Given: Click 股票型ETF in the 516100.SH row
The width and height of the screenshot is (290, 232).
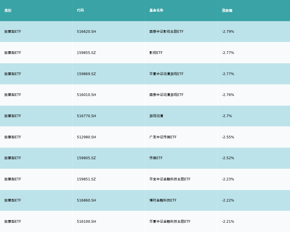Looking at the screenshot, I should (13, 222).
